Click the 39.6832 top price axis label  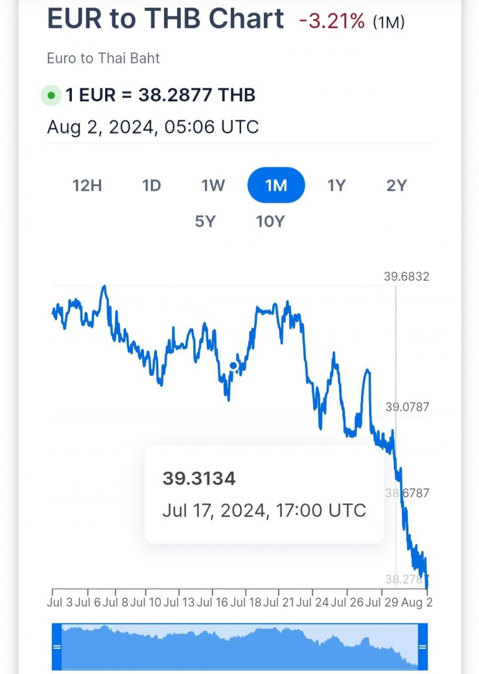point(406,276)
